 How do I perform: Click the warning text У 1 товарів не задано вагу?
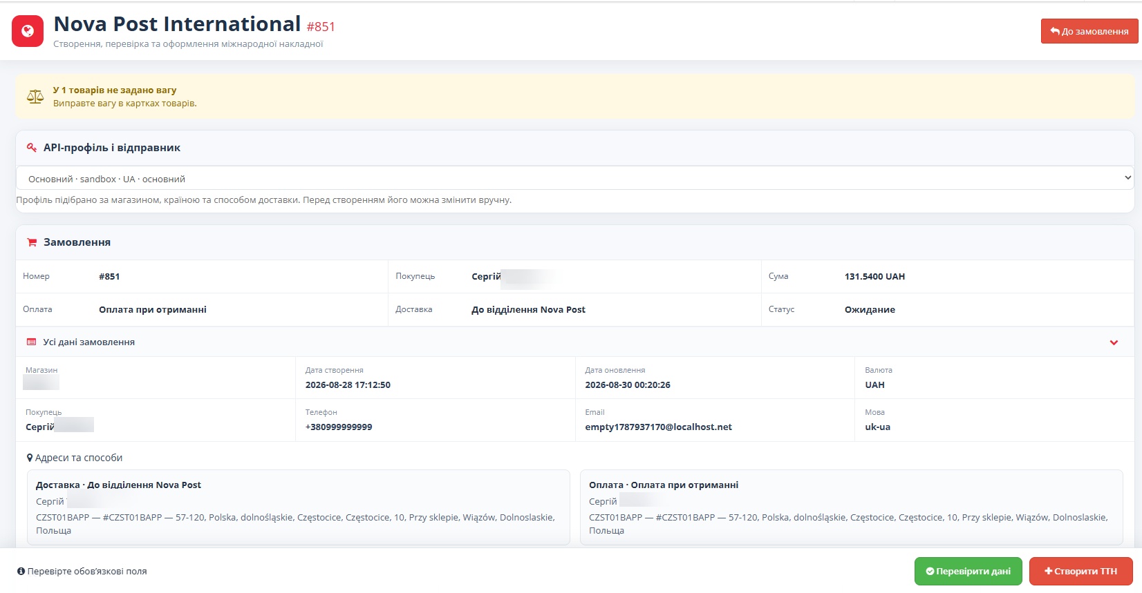(115, 90)
